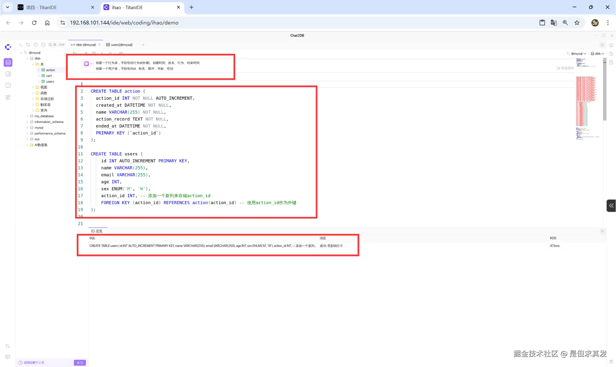Open execution history clipboard-clock icon
This screenshot has height=367, width=616.
(611, 54)
